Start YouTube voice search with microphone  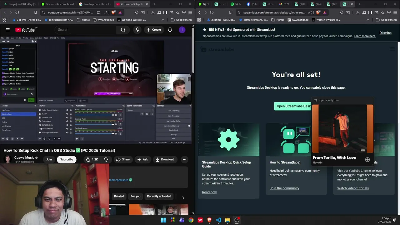pyautogui.click(x=137, y=30)
